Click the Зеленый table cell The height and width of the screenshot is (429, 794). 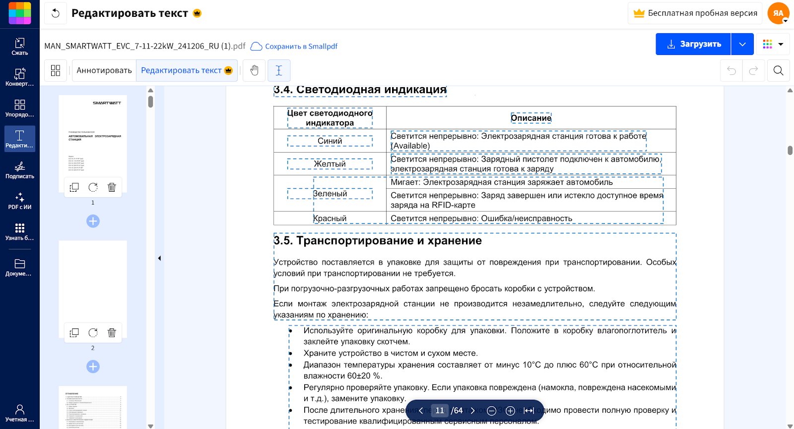tap(330, 194)
